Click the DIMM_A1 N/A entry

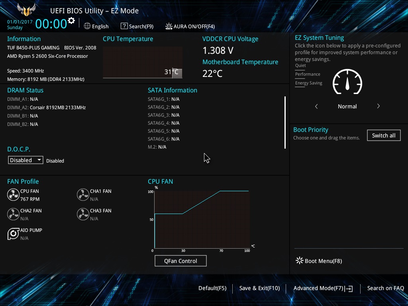coord(23,99)
